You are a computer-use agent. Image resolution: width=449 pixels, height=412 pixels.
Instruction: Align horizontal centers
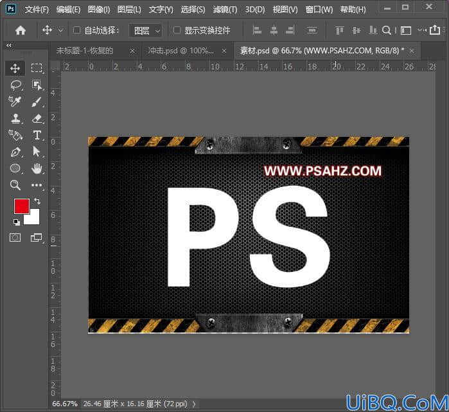point(274,30)
